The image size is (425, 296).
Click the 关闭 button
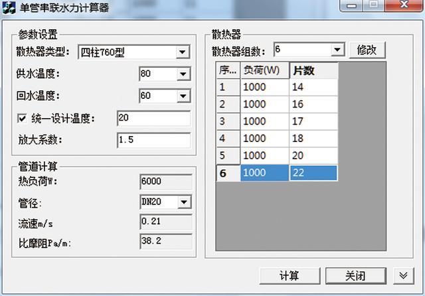[x=356, y=276]
